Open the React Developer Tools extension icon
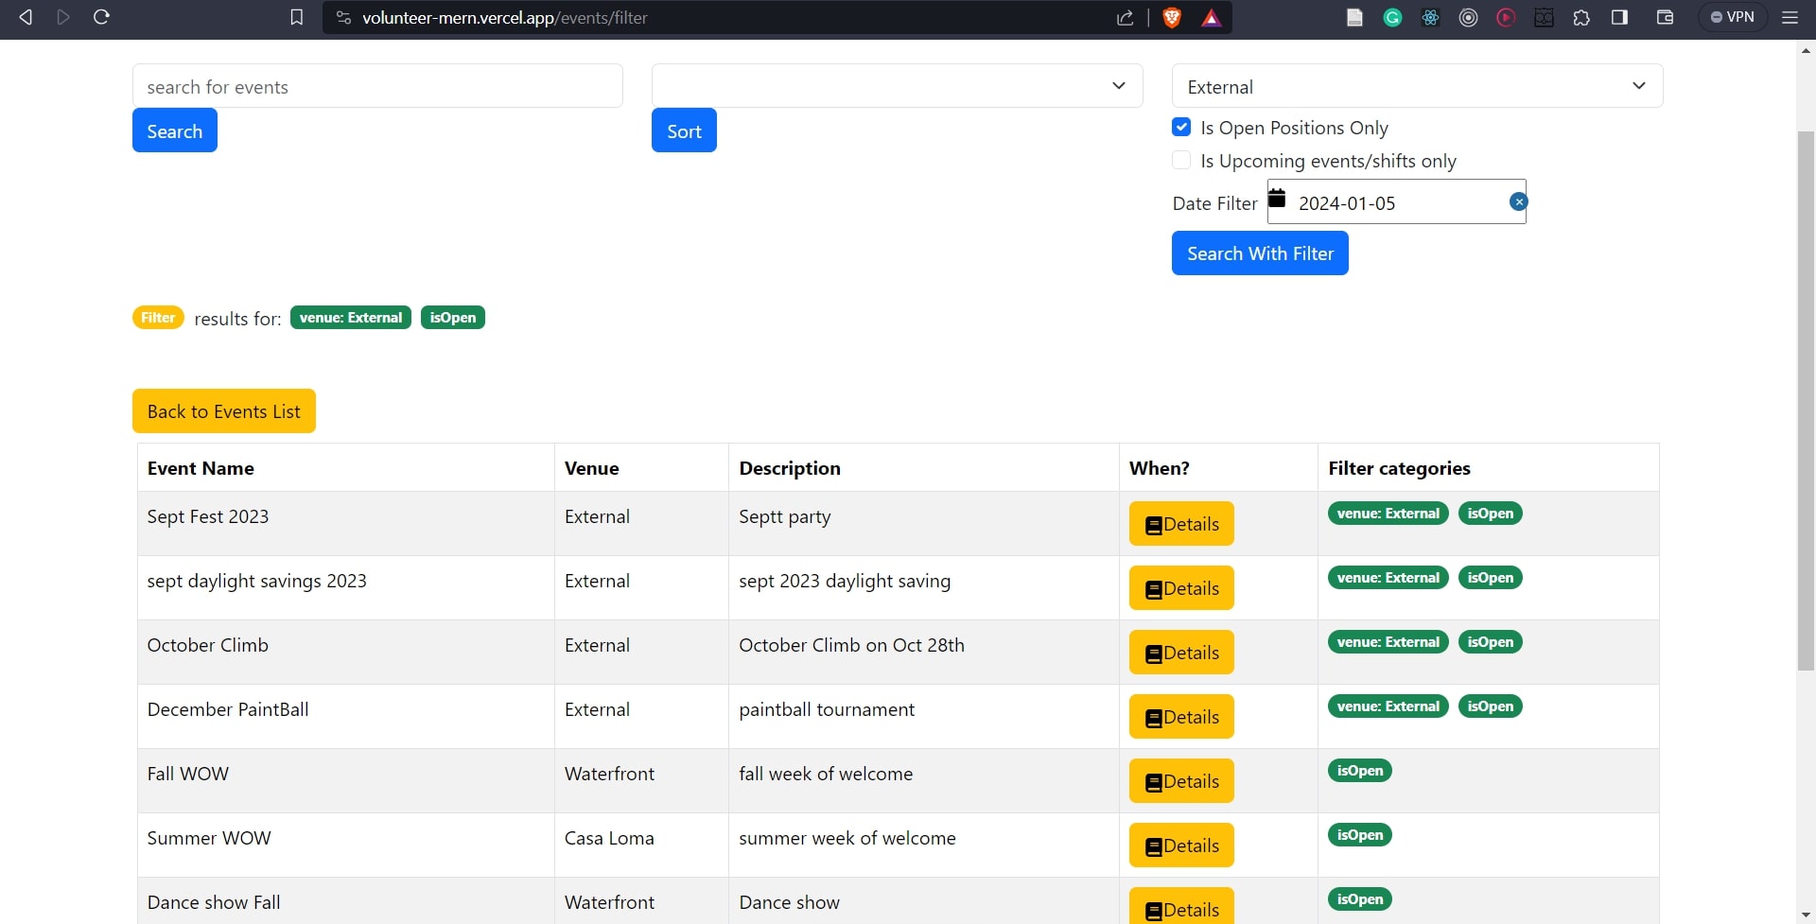1816x924 pixels. 1430,17
